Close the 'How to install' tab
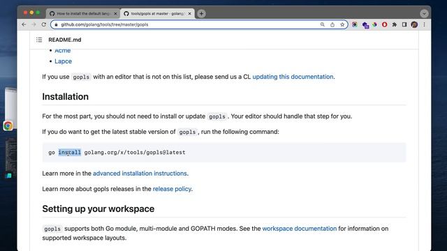This screenshot has height=251, width=447. (115, 13)
